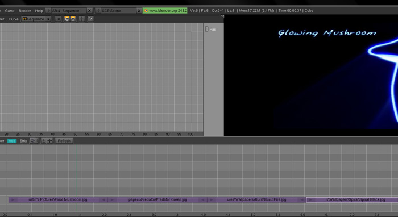
Task: Open the IPO block browse selector arrows
Action: click(58, 19)
